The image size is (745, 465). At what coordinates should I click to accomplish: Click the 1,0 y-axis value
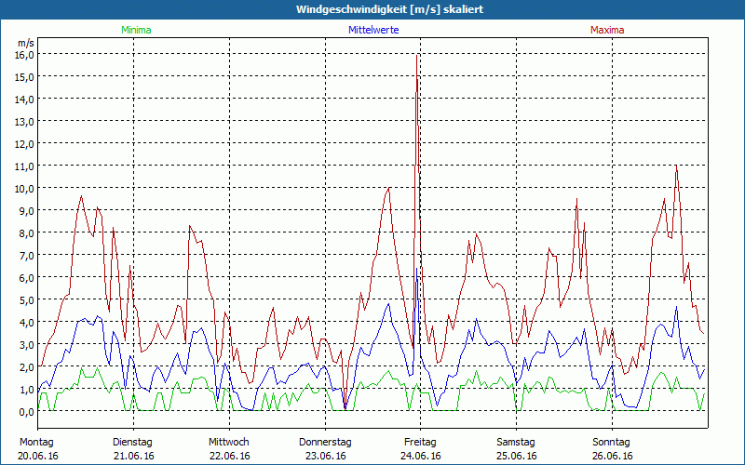coord(27,390)
